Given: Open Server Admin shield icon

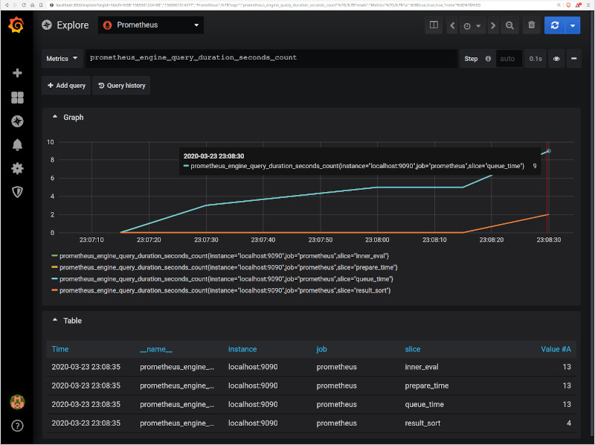Looking at the screenshot, I should coord(17,192).
